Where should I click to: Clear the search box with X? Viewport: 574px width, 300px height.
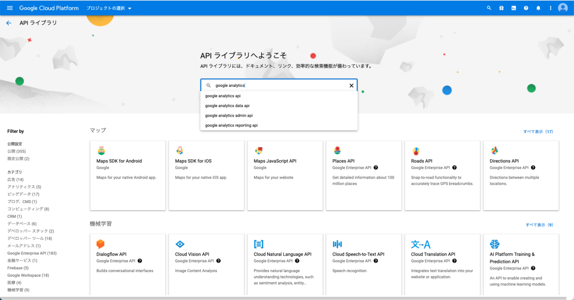(x=351, y=86)
